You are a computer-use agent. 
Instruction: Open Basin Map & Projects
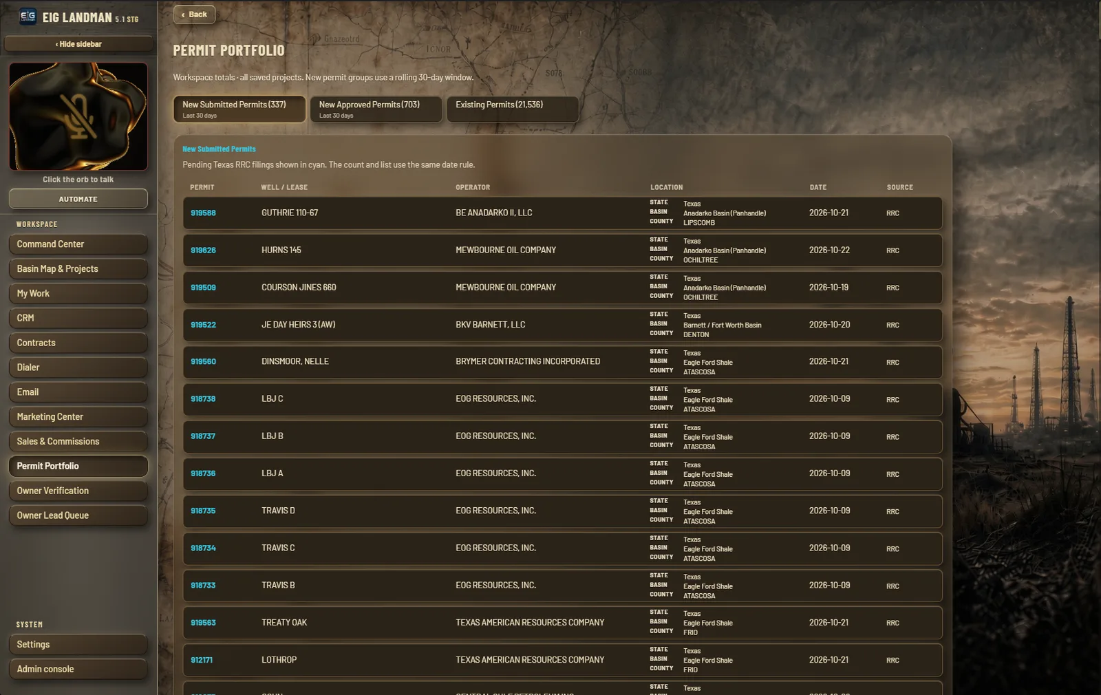(78, 269)
